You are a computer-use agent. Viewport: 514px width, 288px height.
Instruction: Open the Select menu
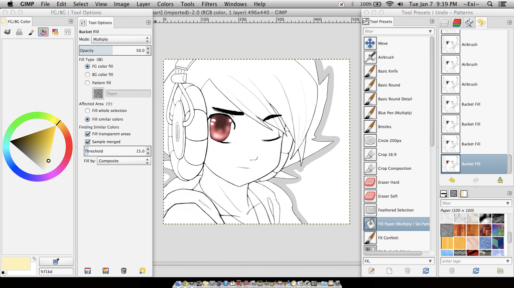point(81,4)
